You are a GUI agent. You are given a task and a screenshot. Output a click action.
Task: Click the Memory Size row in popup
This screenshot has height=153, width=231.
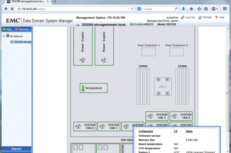pos(177,140)
